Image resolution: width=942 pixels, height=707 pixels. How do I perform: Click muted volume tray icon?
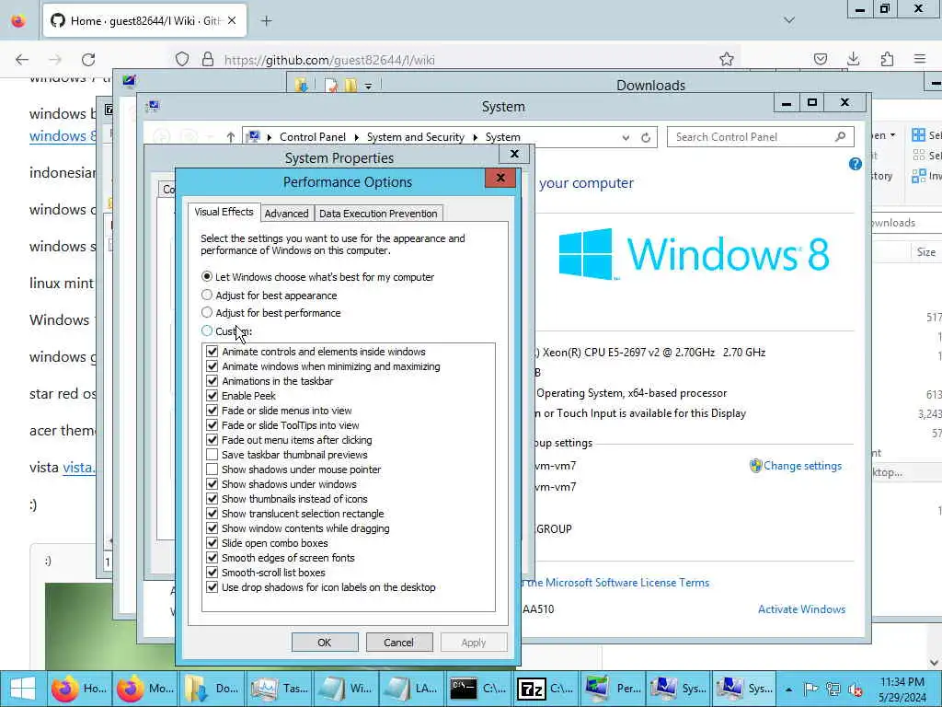856,690
